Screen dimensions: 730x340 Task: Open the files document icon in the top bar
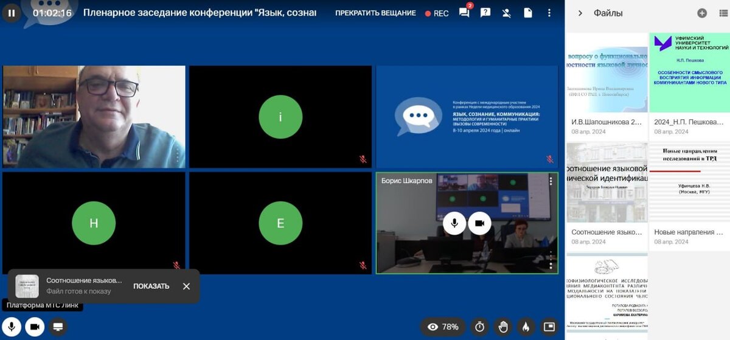(x=528, y=13)
